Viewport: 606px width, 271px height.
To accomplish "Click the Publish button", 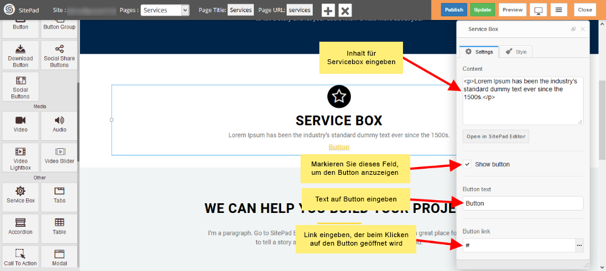I will (454, 10).
